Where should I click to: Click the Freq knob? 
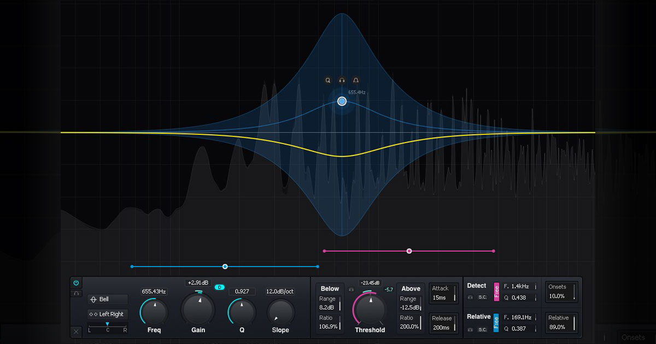(154, 312)
